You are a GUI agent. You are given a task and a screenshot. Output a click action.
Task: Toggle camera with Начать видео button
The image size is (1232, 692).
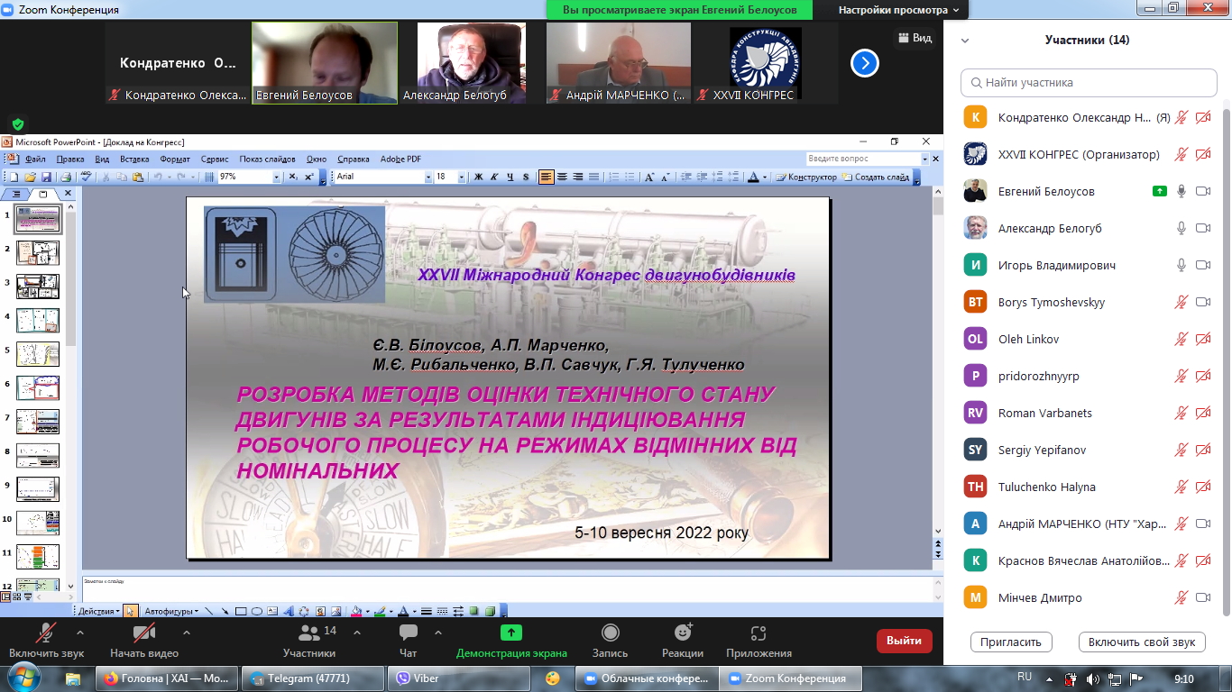click(144, 640)
